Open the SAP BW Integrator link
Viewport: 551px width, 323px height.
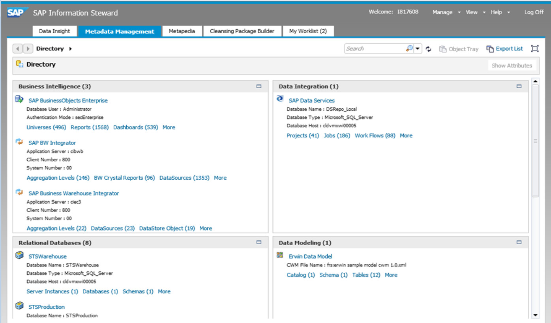click(52, 143)
